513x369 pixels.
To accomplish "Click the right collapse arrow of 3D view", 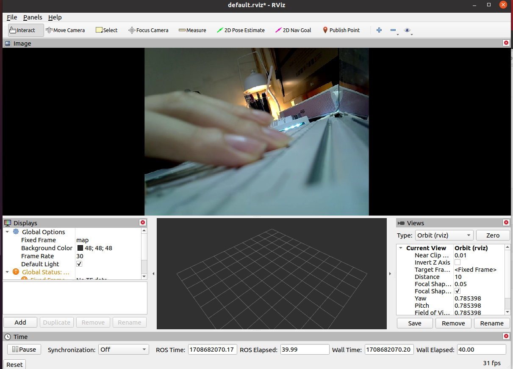I will [x=390, y=274].
